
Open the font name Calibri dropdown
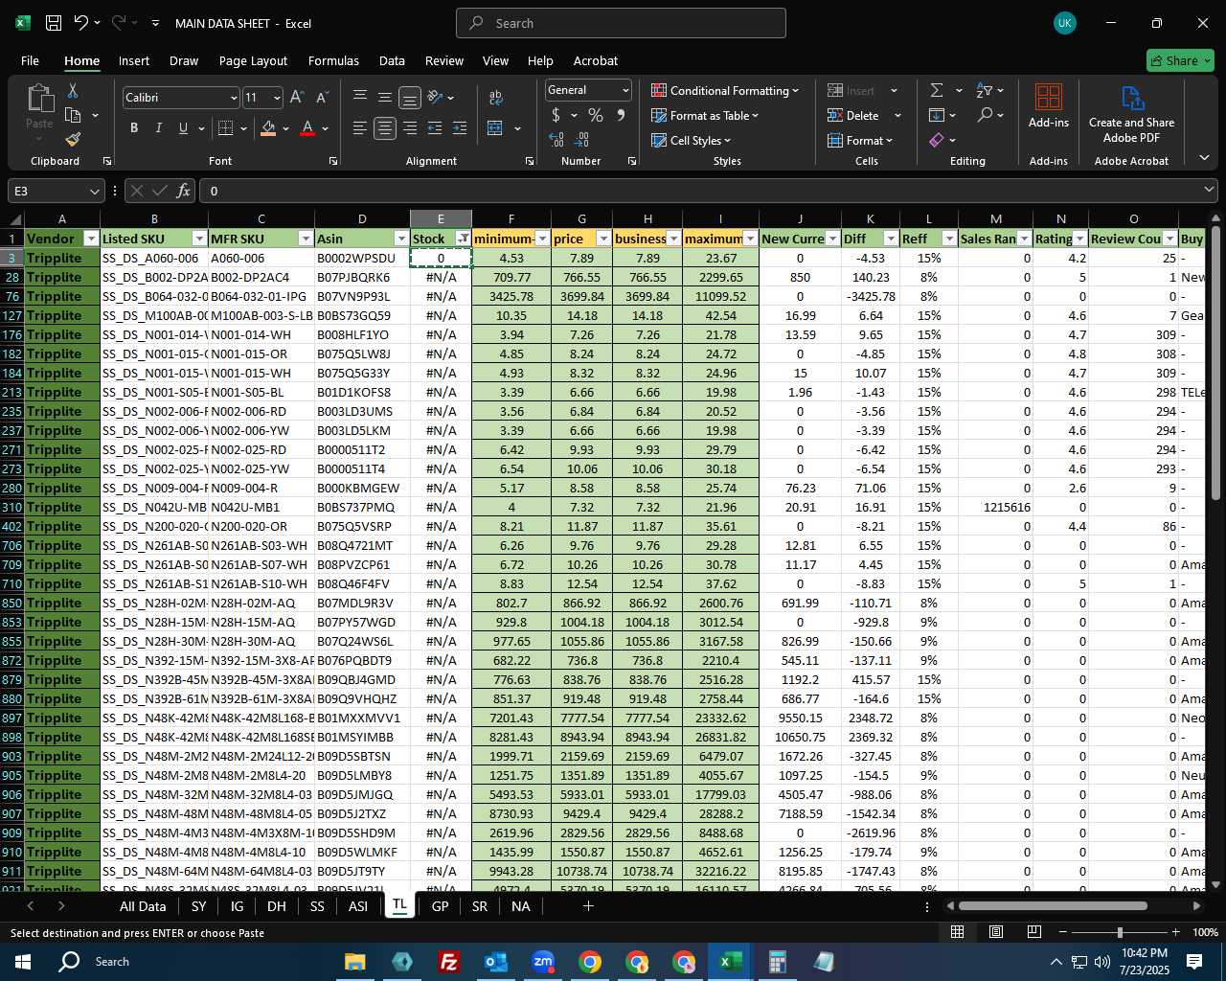pos(233,98)
